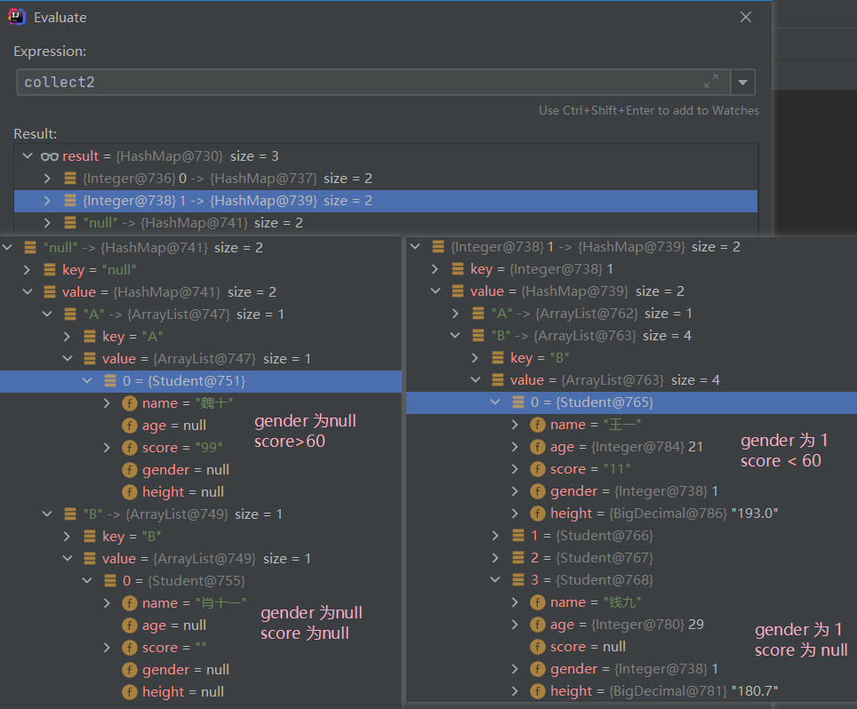The height and width of the screenshot is (709, 857).
Task: Click the map entry icon of Integer@738 row in Result
Action: [x=70, y=201]
